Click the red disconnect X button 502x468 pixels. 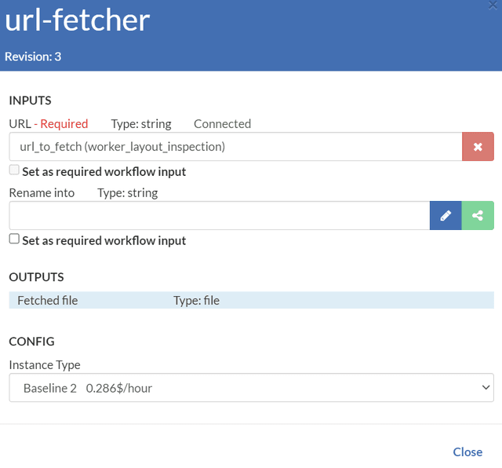click(478, 147)
